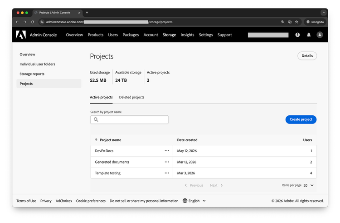Sort by the Date created column header
The width and height of the screenshot is (340, 223).
[x=187, y=140]
